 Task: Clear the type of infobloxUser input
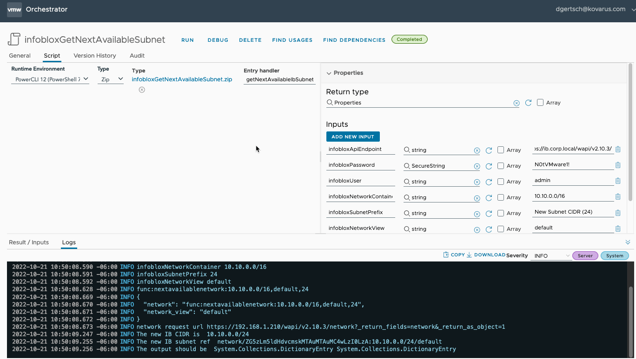pyautogui.click(x=477, y=182)
